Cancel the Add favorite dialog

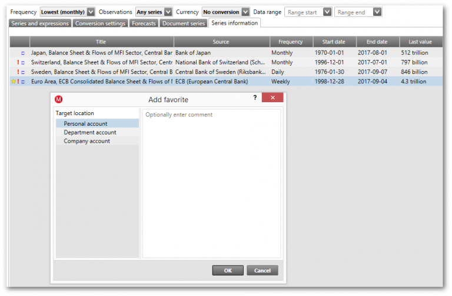pyautogui.click(x=262, y=270)
